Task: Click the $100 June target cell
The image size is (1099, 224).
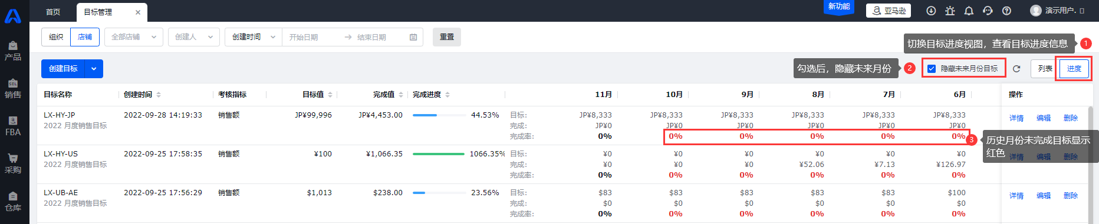Action: [956, 193]
